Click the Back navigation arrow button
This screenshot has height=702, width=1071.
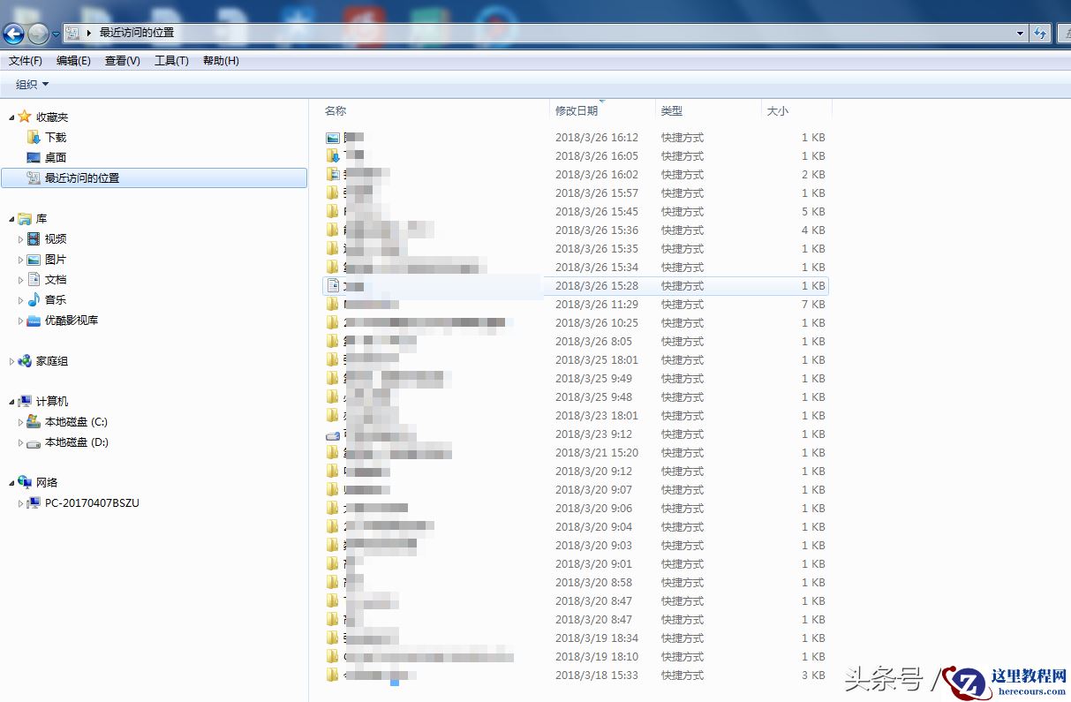click(13, 34)
